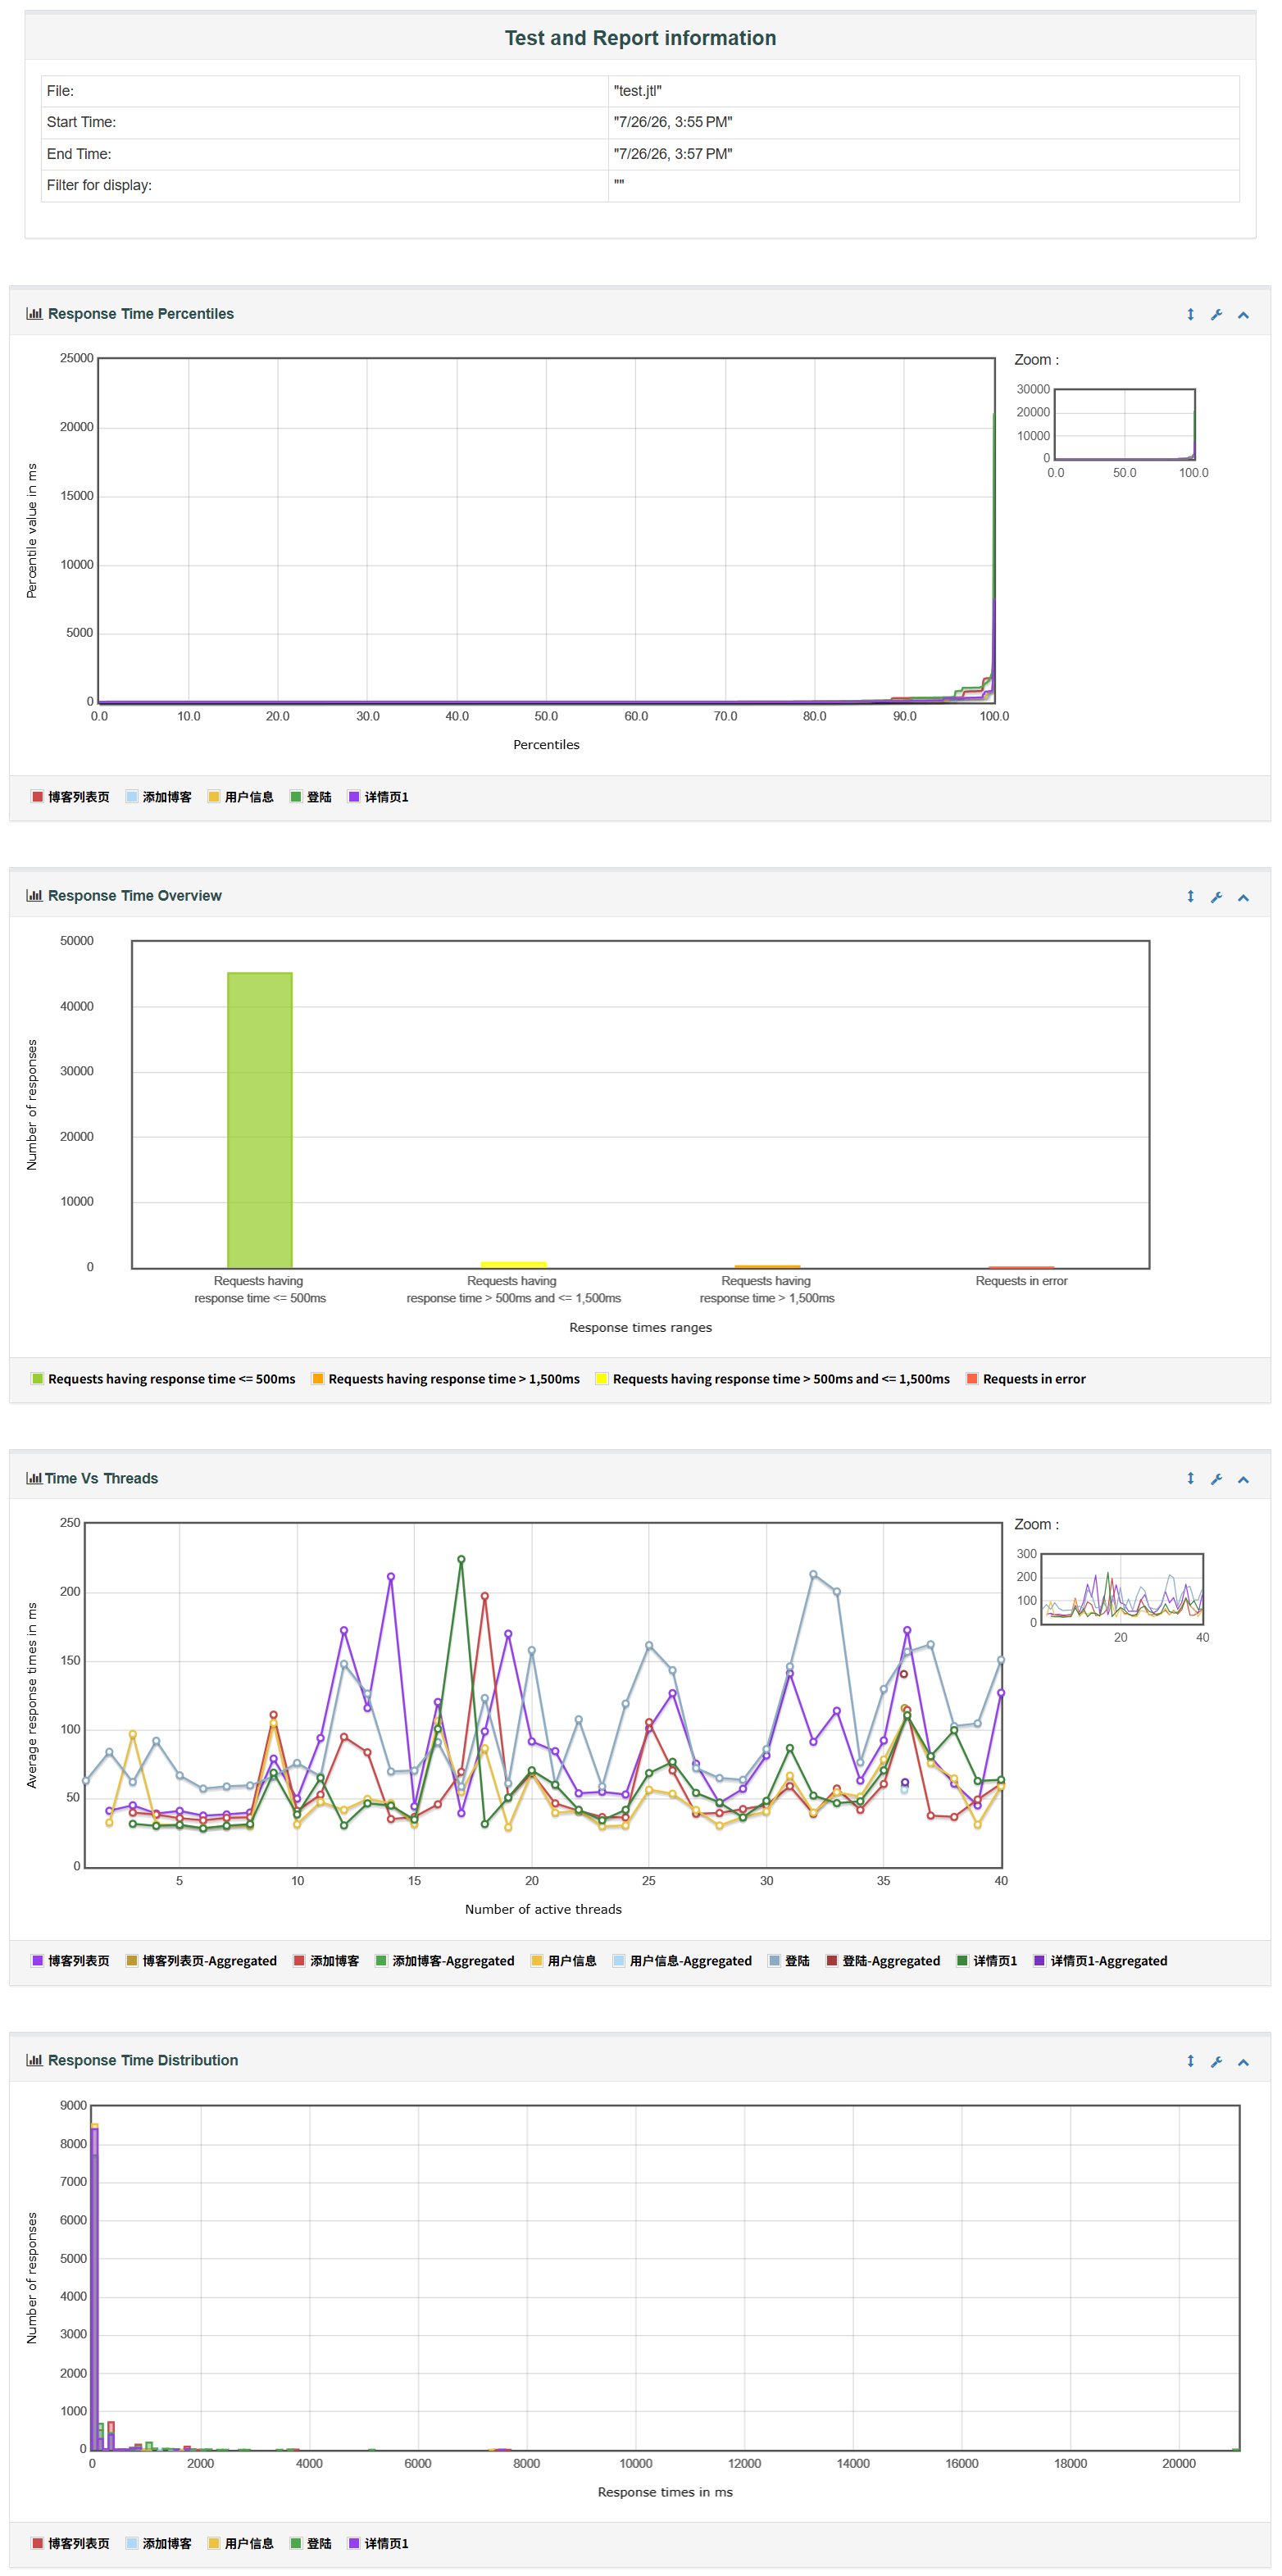Select the "test.jtl" file value cell
This screenshot has width=1282, height=2576.
(x=923, y=91)
